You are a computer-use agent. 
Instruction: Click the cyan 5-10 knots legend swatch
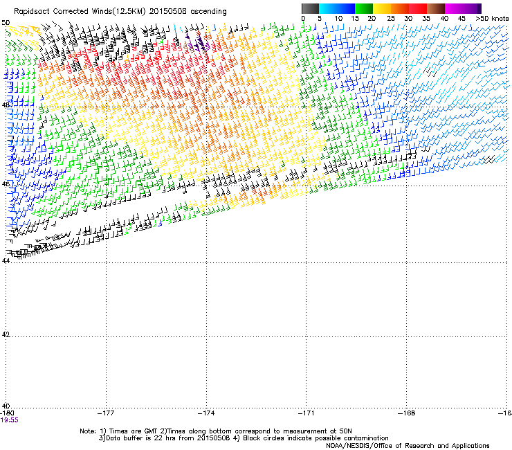click(x=328, y=8)
